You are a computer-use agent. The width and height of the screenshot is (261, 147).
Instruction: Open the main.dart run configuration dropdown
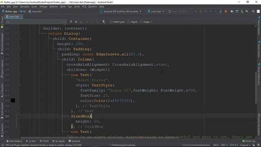(x=156, y=11)
